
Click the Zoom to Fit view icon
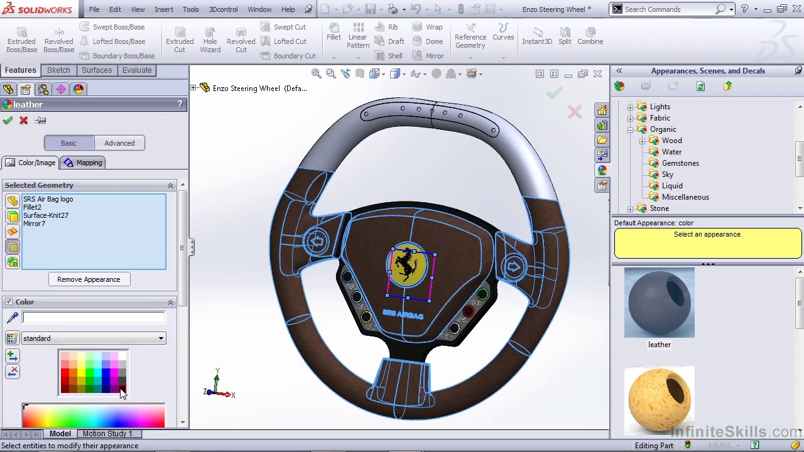click(x=316, y=74)
